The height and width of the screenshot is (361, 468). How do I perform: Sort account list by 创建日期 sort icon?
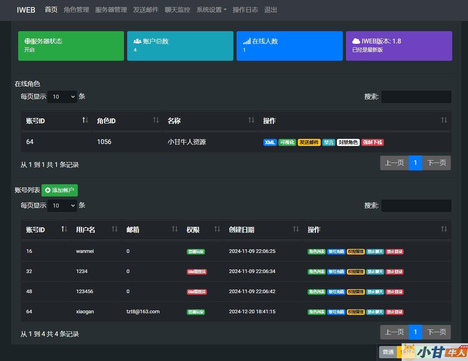[x=296, y=229]
